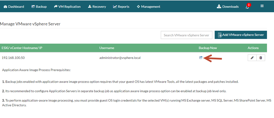The width and height of the screenshot is (274, 118).
Task: Select the 192.168.100.50 server entry
Action: (x=13, y=58)
